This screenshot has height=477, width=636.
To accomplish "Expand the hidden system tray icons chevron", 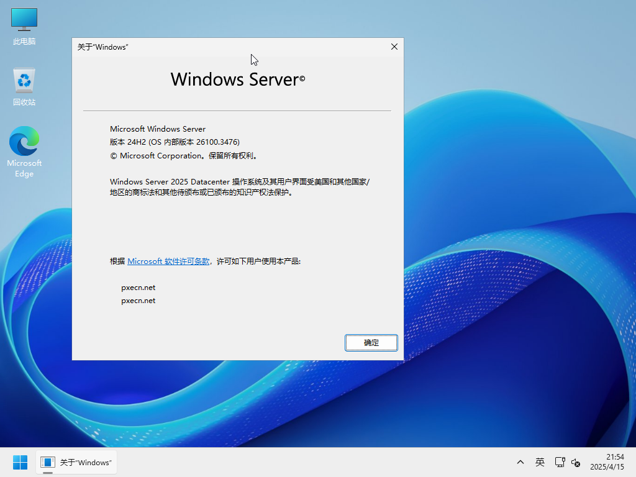I will pos(520,462).
